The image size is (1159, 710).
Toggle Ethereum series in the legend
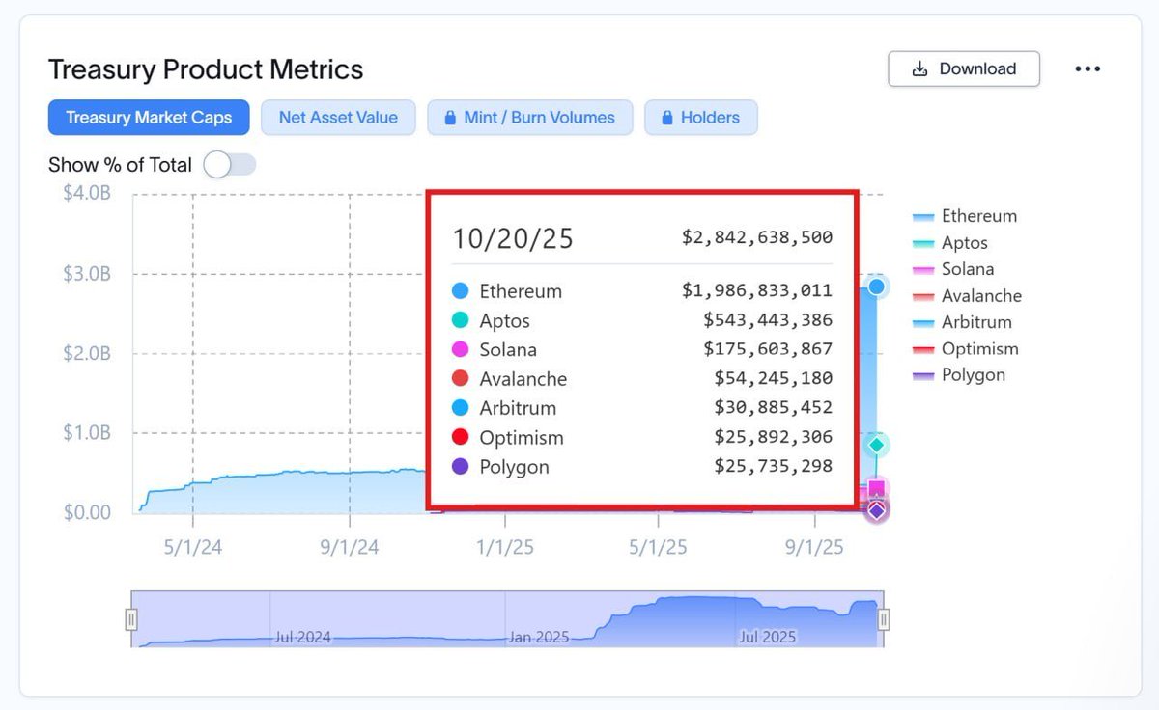click(x=965, y=216)
